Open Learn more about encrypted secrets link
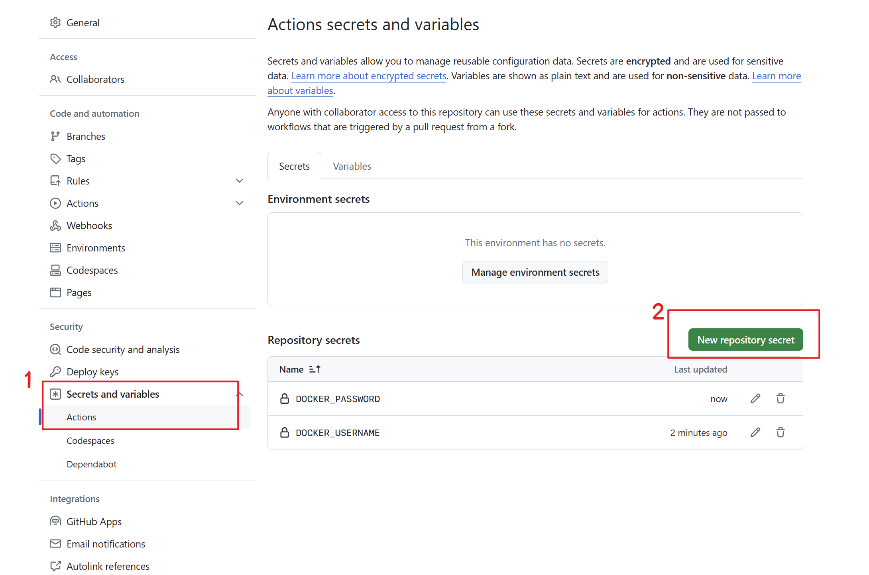Viewport: 869px width, 575px height. point(369,76)
